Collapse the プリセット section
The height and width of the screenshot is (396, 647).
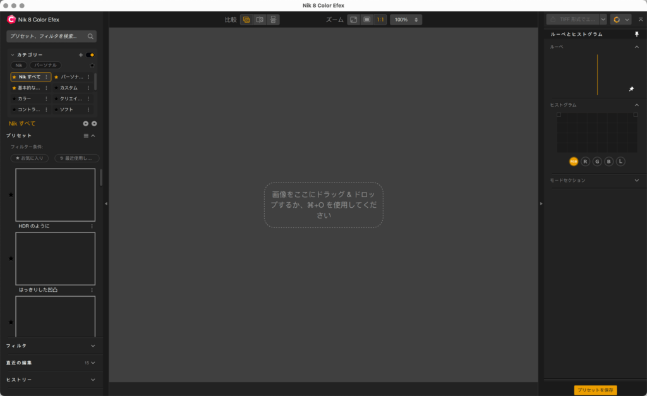pyautogui.click(x=94, y=136)
